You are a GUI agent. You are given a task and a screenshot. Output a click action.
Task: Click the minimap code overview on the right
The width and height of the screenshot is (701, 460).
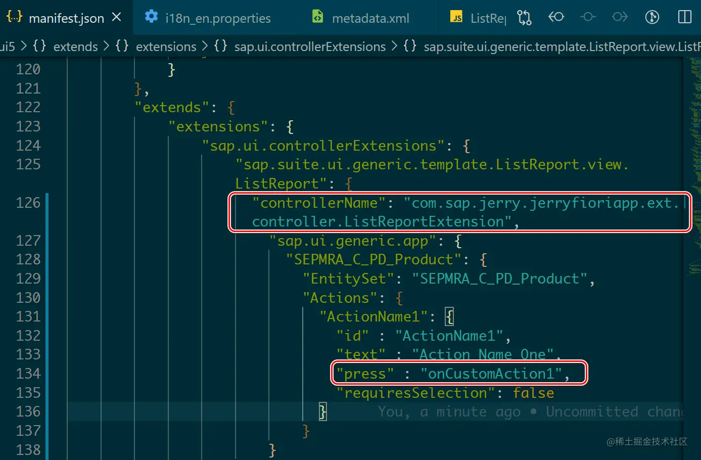694,167
